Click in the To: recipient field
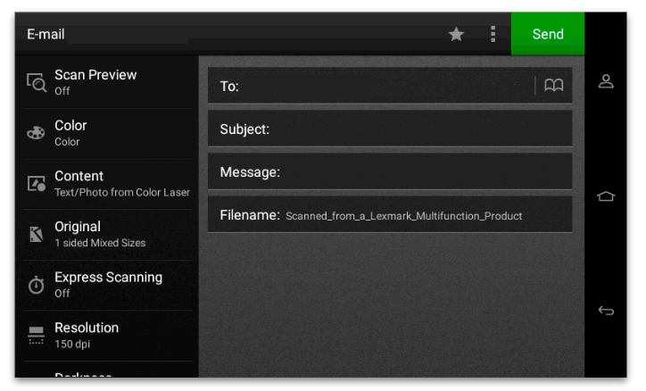This screenshot has height=391, width=646. (x=389, y=86)
